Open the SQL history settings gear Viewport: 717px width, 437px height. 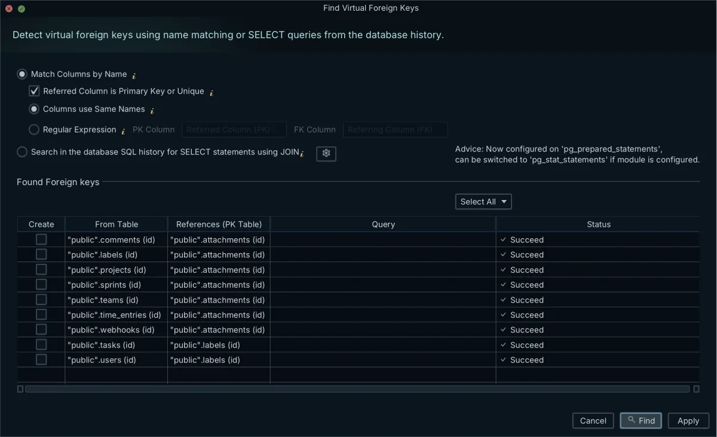326,153
